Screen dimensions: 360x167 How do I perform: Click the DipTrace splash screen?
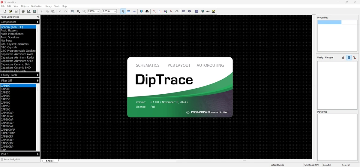pyautogui.click(x=180, y=87)
